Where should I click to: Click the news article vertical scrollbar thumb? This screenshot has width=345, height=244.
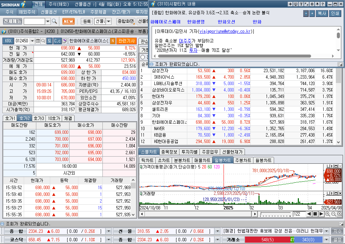(x=338, y=35)
